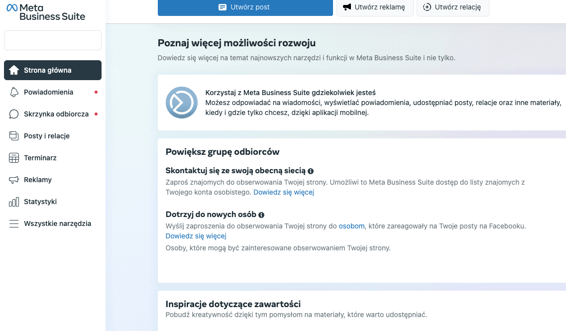Show Wszystkie narzędzia menu
Viewport: 566px width, 331px height.
53,224
